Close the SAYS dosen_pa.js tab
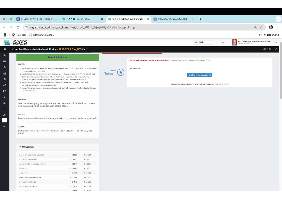This screenshot has width=282, height=199. [102, 19]
